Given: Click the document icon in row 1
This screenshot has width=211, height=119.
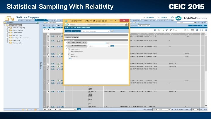Looking at the screenshot, I should pyautogui.click(x=59, y=36).
